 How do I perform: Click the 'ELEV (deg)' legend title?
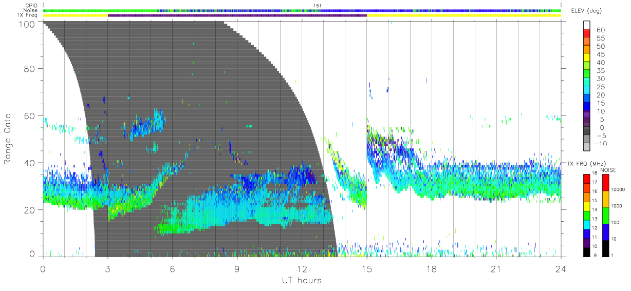pyautogui.click(x=585, y=11)
